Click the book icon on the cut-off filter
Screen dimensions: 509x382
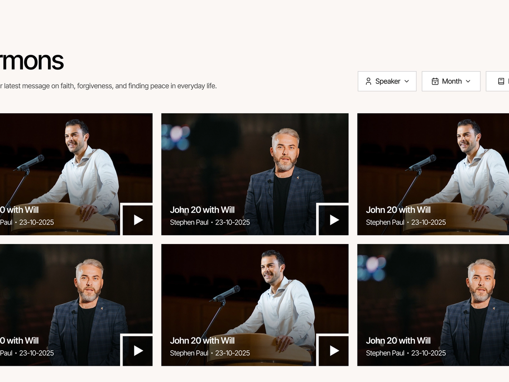click(x=501, y=81)
